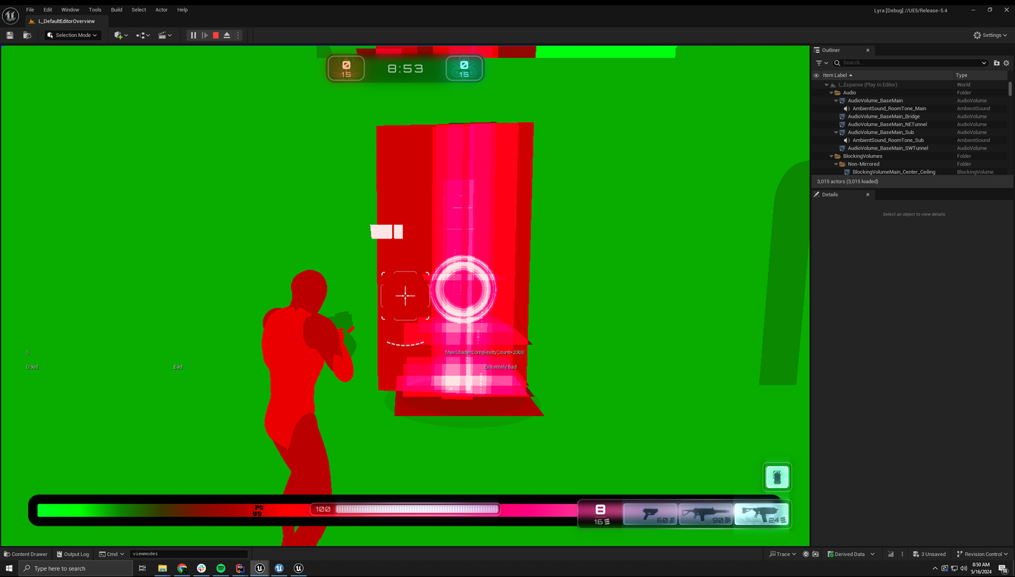Viewport: 1015px width, 577px height.
Task: Click the Save level icon in toolbar
Action: click(10, 35)
